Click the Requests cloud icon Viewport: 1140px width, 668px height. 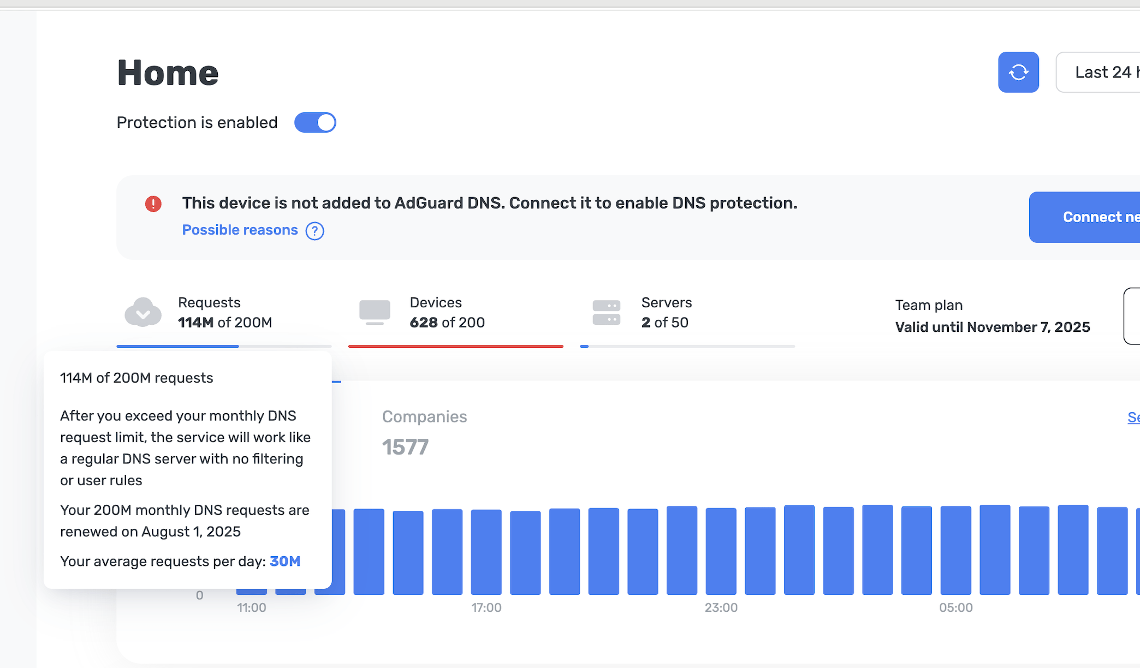point(143,312)
